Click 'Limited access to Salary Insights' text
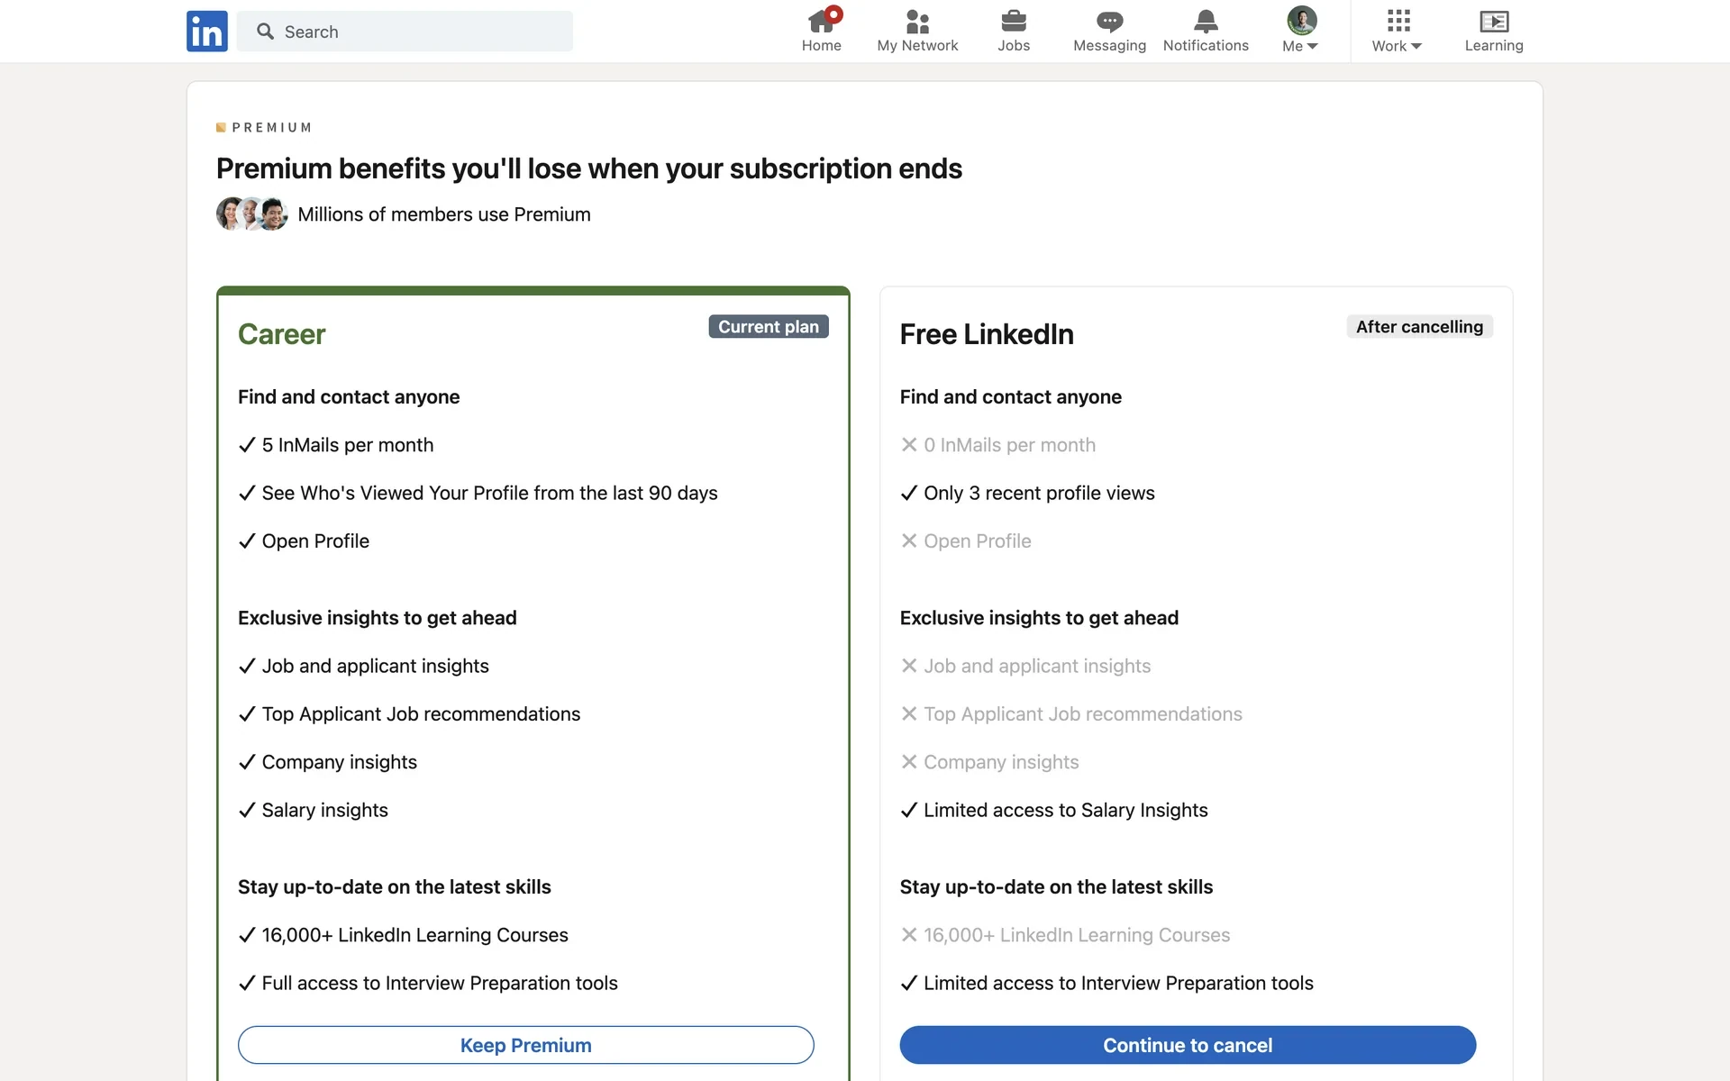This screenshot has width=1730, height=1081. click(x=1065, y=810)
